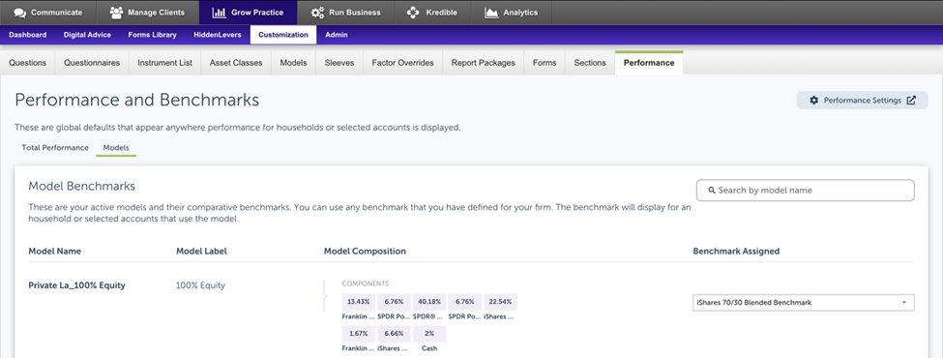
Task: Click the Benchmark Assigned column header
Action: (x=736, y=251)
